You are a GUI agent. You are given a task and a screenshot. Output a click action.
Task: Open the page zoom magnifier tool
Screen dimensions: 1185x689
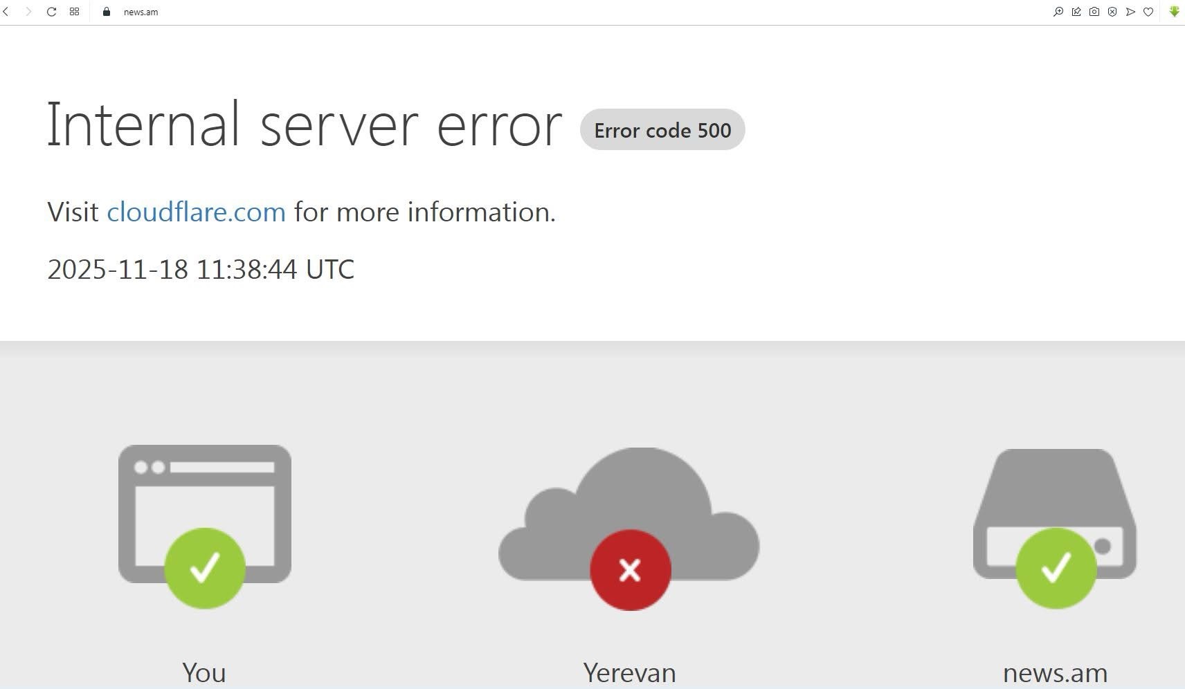(1058, 12)
